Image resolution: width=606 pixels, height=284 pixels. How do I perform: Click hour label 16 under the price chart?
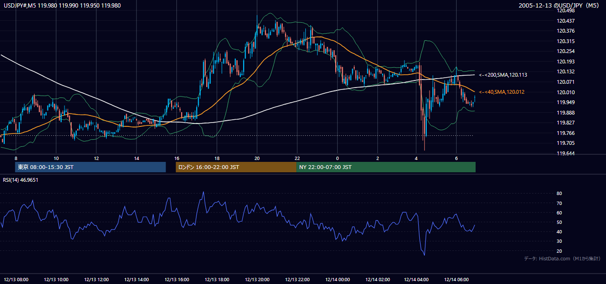tap(176, 158)
